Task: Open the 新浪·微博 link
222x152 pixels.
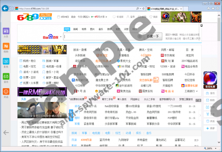Action: pos(80,50)
